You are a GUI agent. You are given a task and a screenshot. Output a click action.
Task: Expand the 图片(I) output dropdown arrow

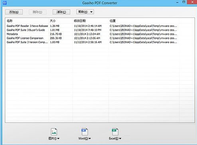(59, 139)
